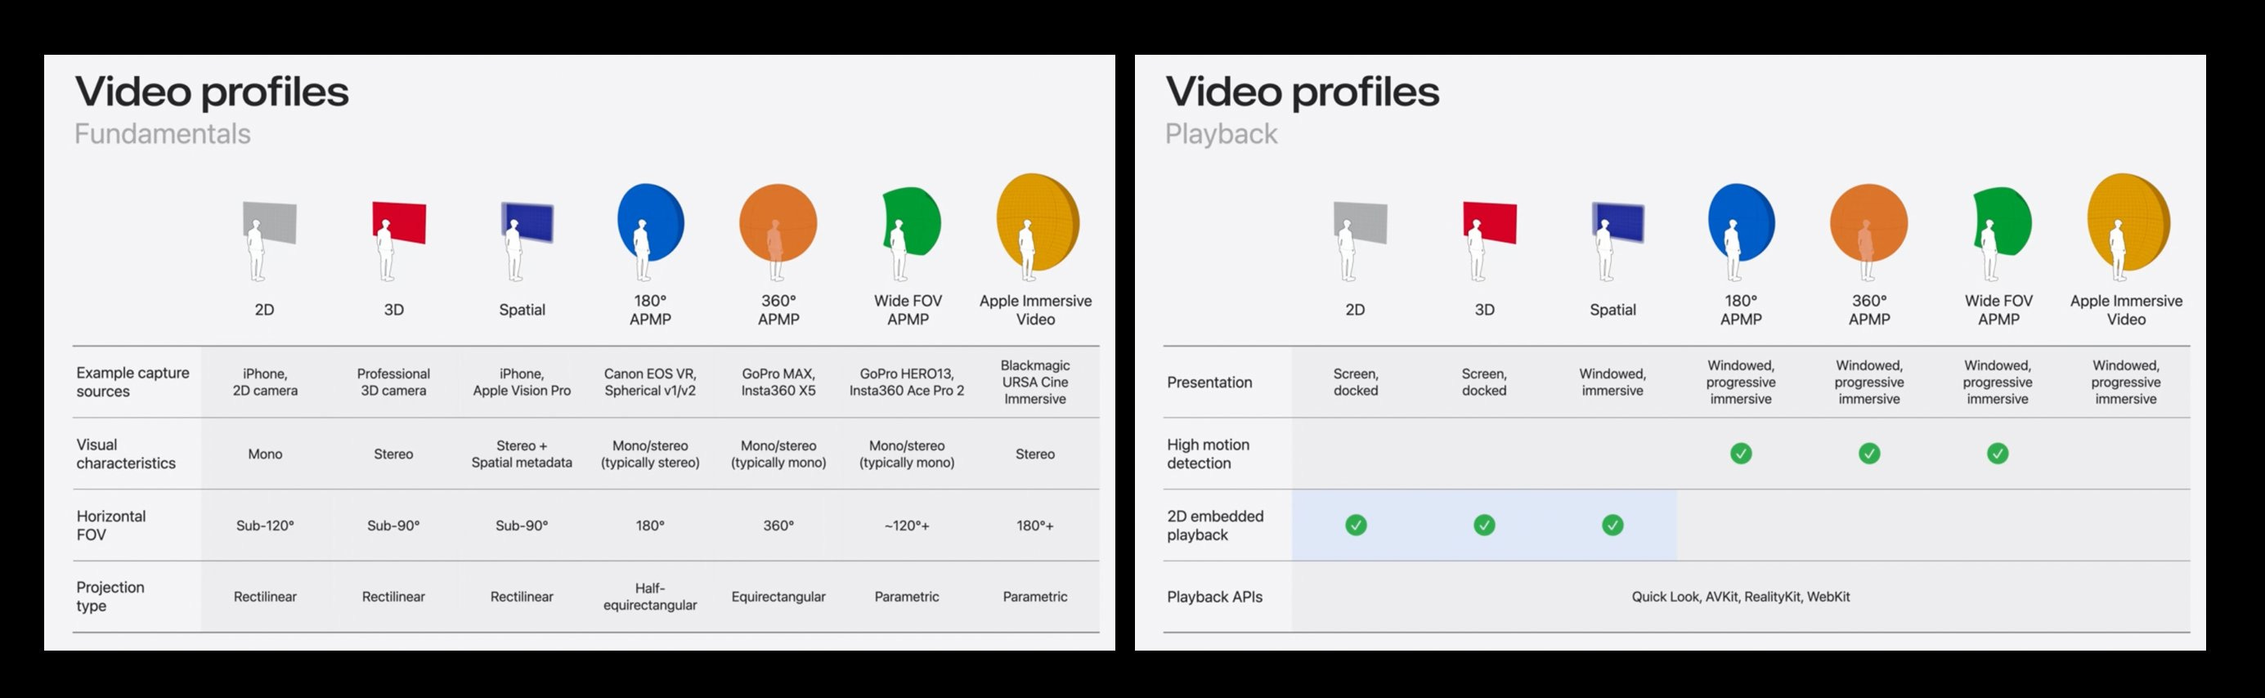Click the "GoPro HERO13, Insta360 Ace Pro 2" cell
This screenshot has height=698, width=2265.
pos(907,382)
